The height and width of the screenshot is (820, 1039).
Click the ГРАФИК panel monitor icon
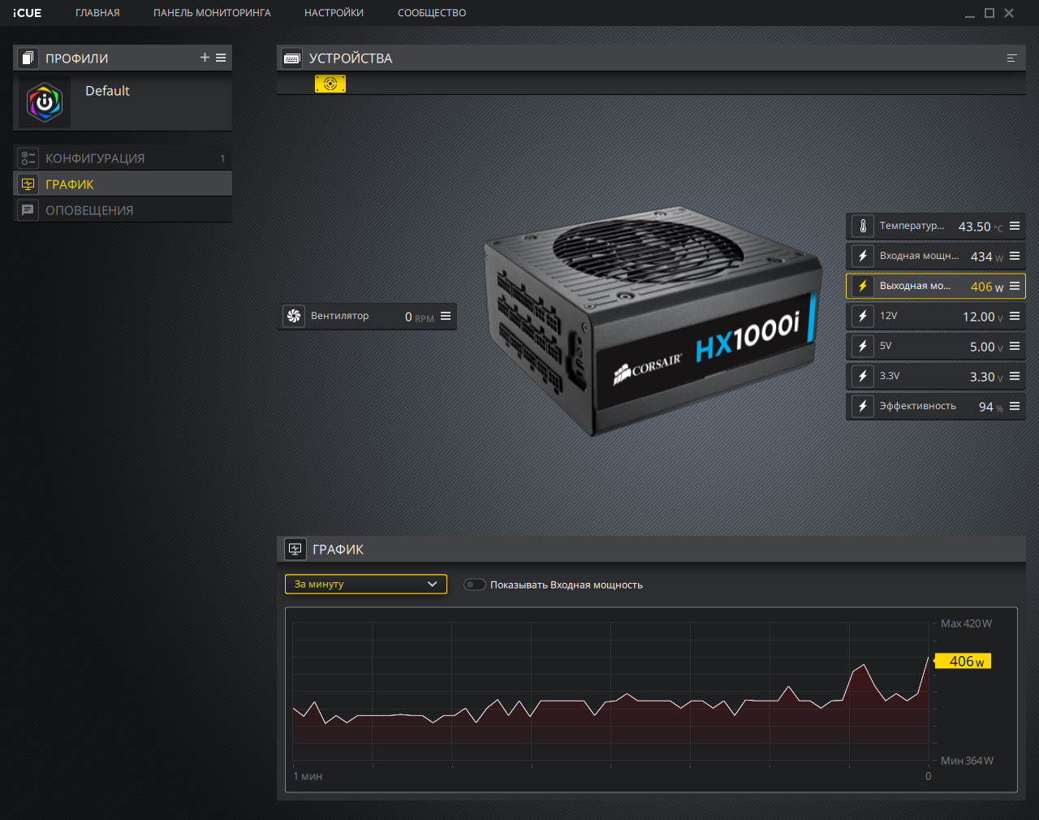pyautogui.click(x=295, y=550)
